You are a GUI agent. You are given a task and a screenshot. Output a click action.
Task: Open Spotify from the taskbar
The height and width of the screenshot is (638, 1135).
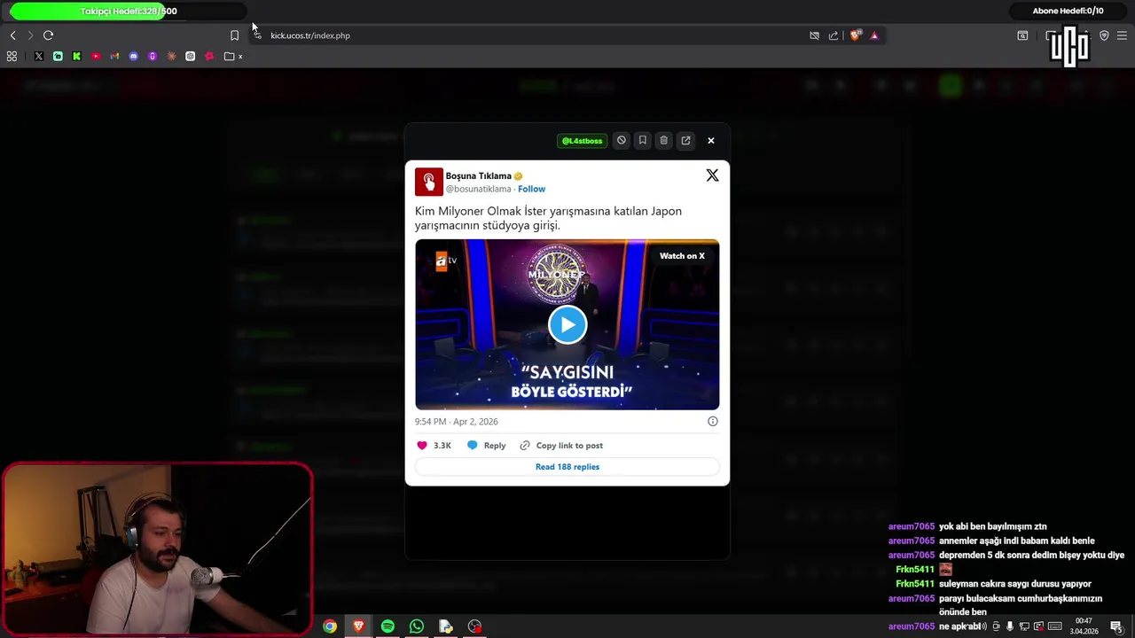click(387, 626)
